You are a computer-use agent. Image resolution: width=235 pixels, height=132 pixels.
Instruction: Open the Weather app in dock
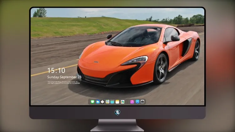coord(97,102)
